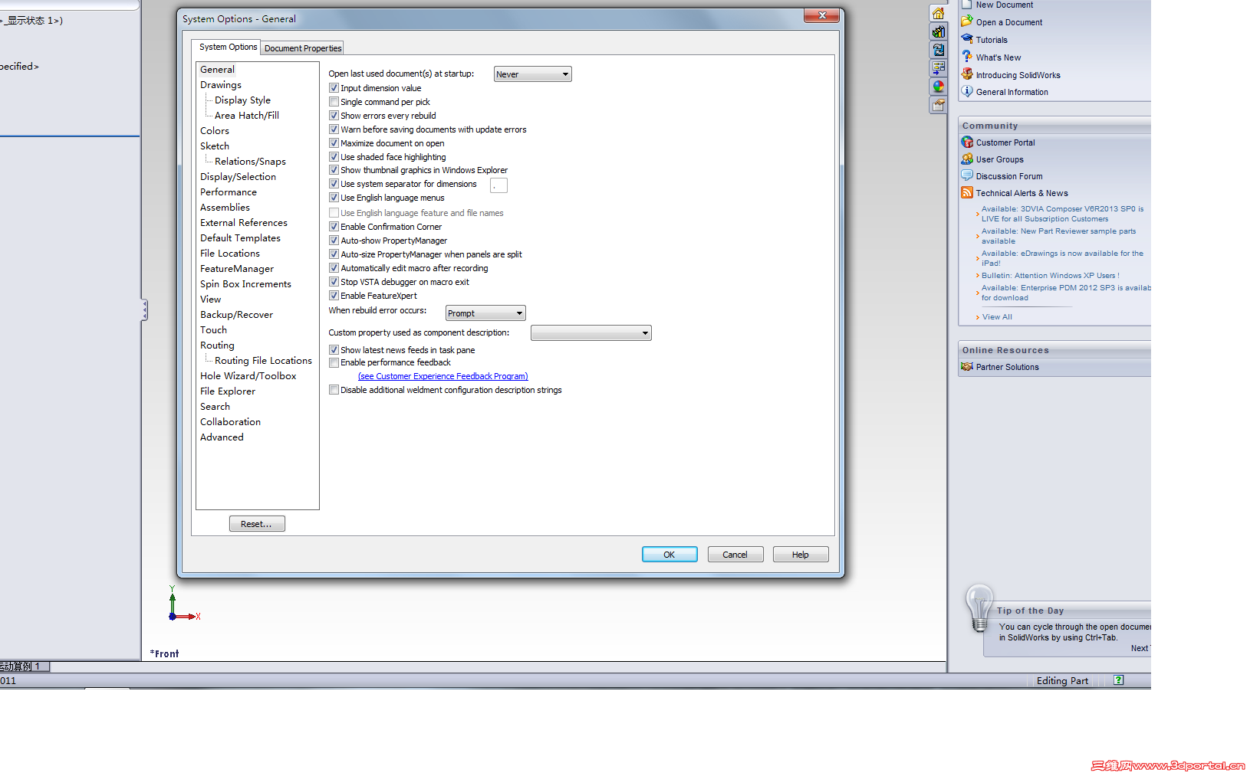Toggle Use shaded face highlighting
This screenshot has height=776, width=1260.
[x=334, y=157]
